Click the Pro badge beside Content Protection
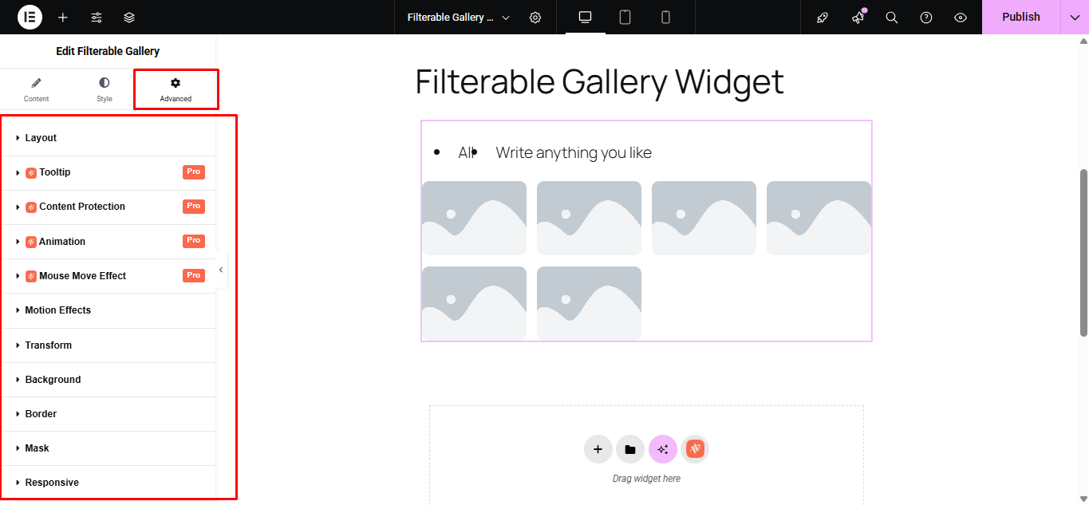This screenshot has height=505, width=1089. coord(194,206)
